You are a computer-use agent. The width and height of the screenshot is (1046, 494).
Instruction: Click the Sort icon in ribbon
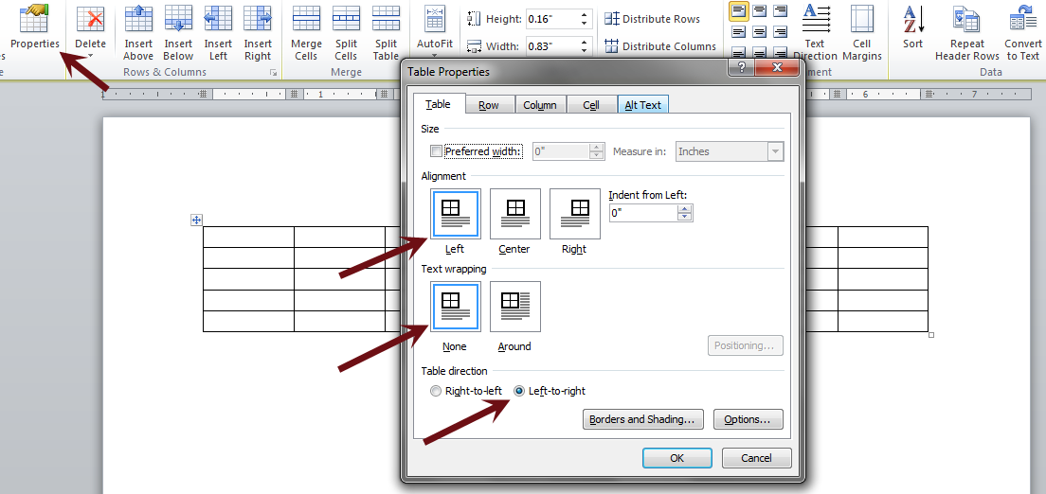[912, 19]
